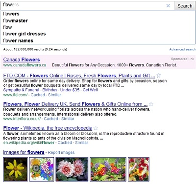Choose the 'flowmaster' autocomplete suggestion
The image size is (196, 184).
(98, 20)
